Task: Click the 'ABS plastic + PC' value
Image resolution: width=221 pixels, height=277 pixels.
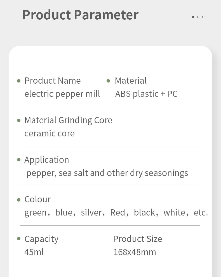Action: tap(146, 94)
